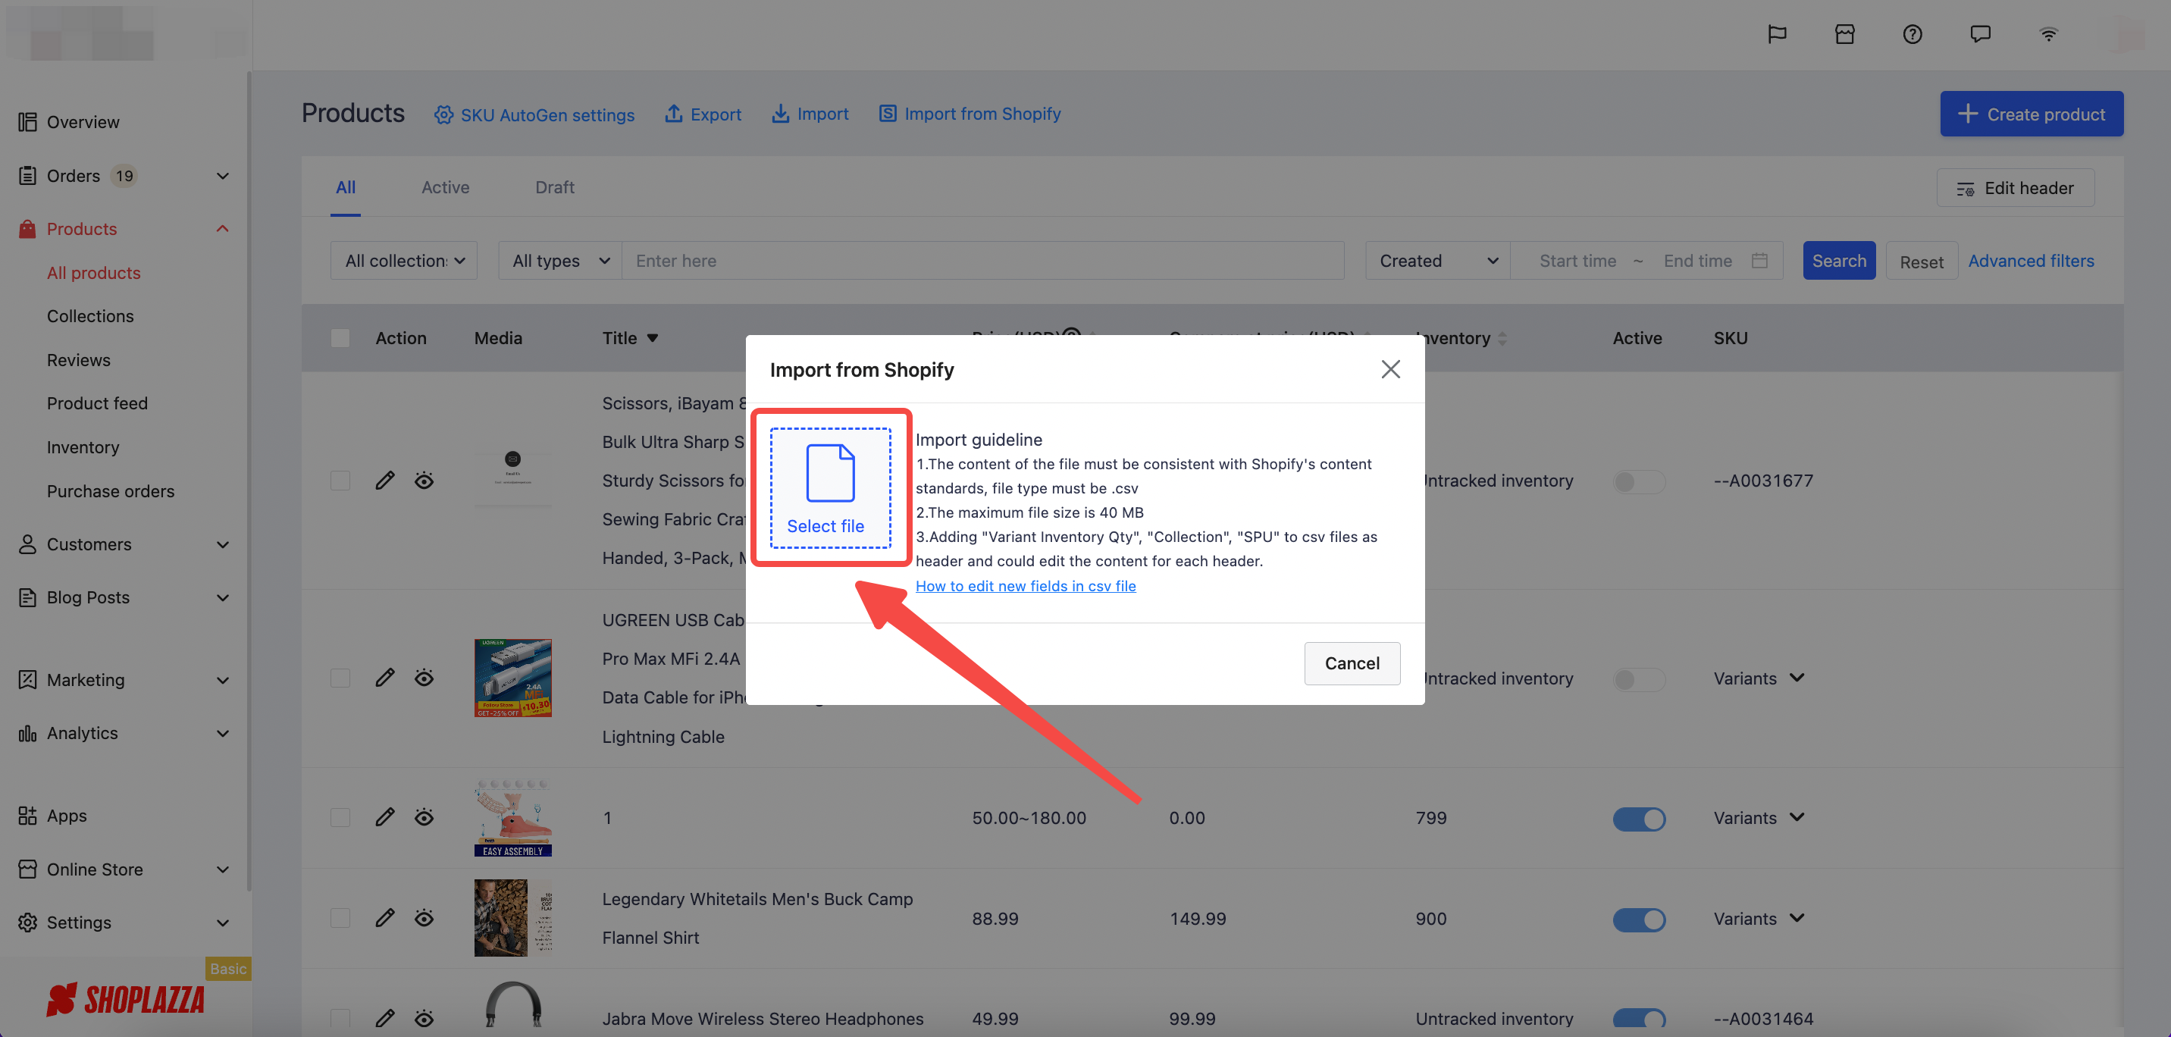Viewport: 2171px width, 1037px height.
Task: Click the Overview sidebar icon
Action: [x=28, y=122]
